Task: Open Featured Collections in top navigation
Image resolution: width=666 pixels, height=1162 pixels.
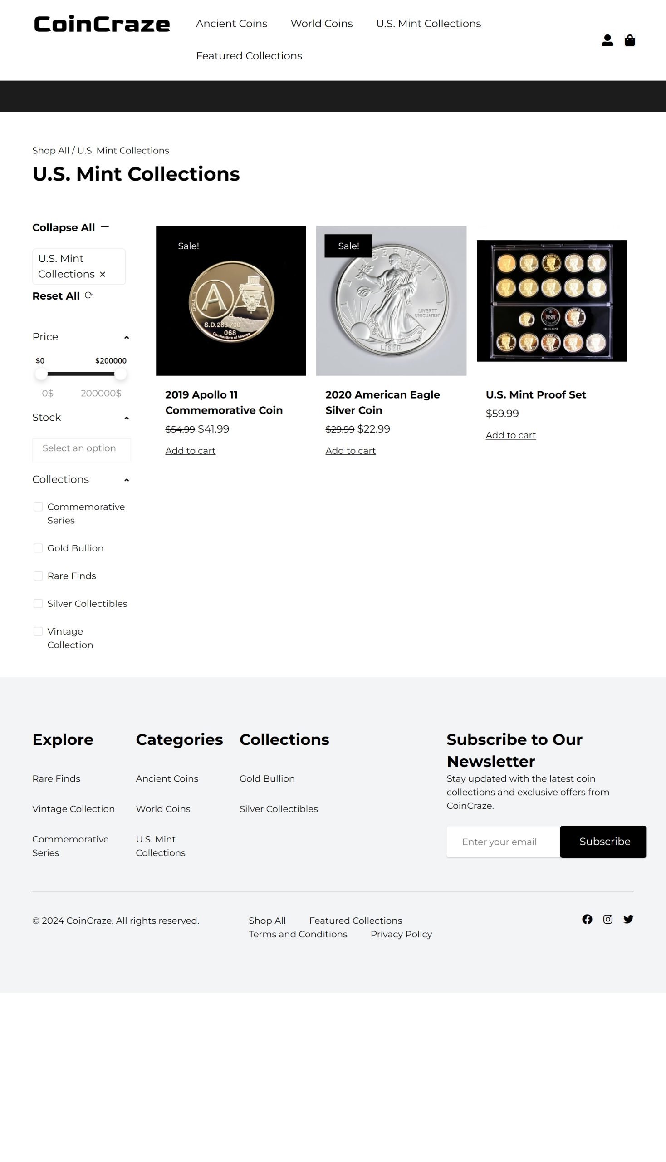Action: (249, 56)
